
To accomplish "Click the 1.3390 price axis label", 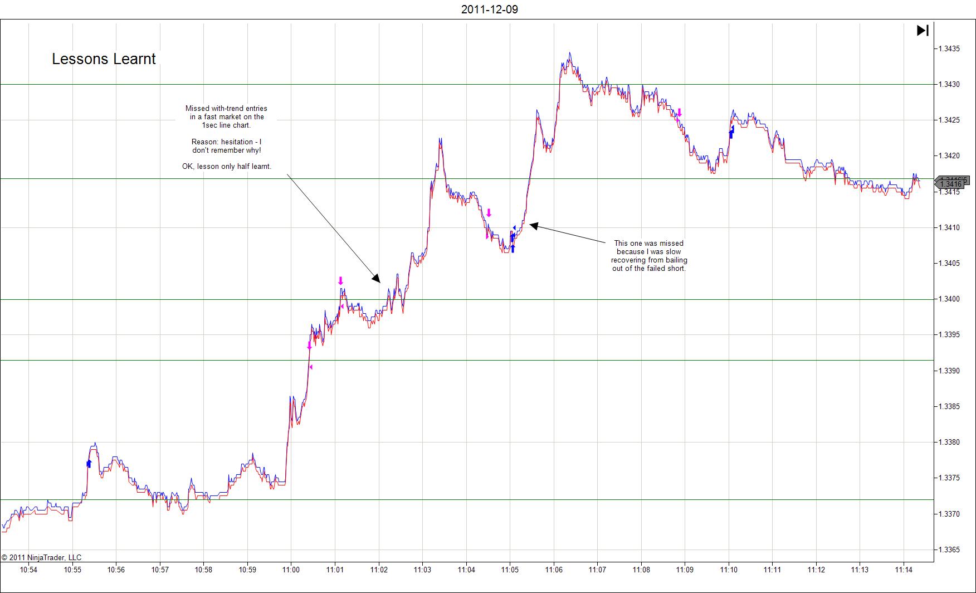I will (949, 371).
